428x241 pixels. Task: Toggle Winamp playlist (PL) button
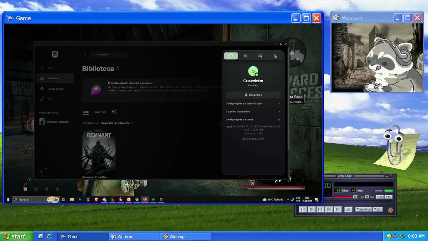click(388, 197)
